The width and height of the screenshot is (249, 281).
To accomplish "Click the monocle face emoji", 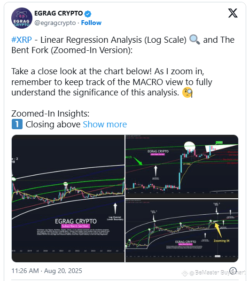I will click(187, 93).
